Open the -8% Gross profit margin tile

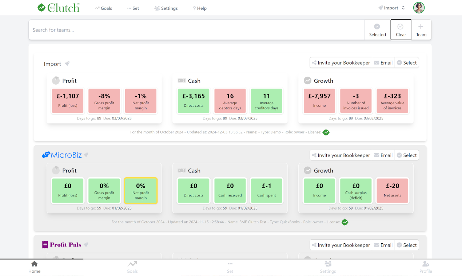pyautogui.click(x=104, y=101)
